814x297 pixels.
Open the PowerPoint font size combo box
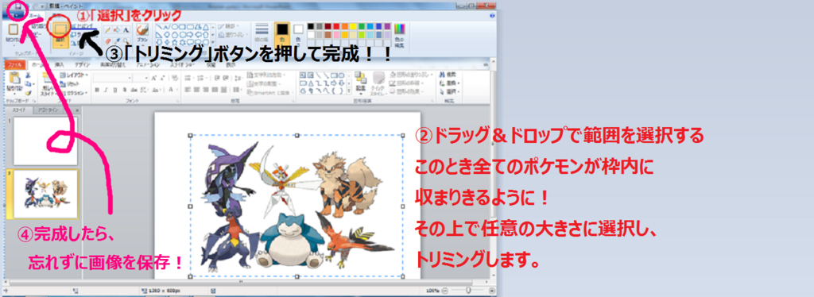pyautogui.click(x=141, y=78)
